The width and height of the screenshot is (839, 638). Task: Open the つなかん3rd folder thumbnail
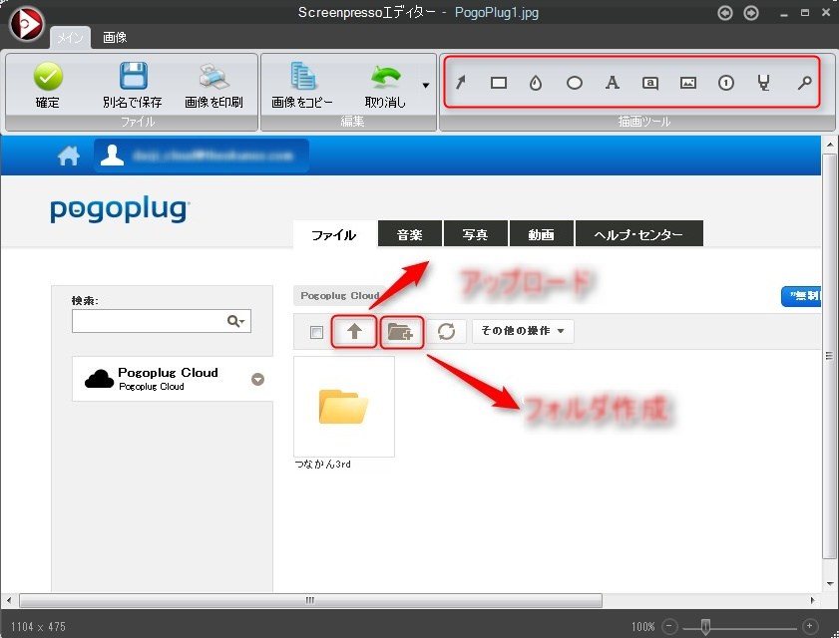pyautogui.click(x=344, y=407)
